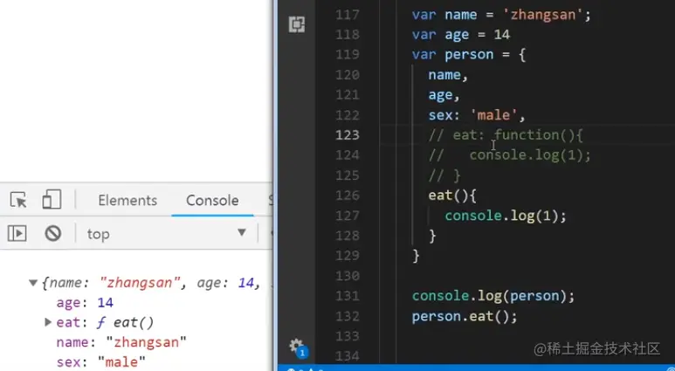Open the Manage gear menu
Viewport: 675px width, 371px height.
tap(297, 347)
